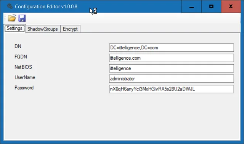Focus the Password input field

[171, 89]
